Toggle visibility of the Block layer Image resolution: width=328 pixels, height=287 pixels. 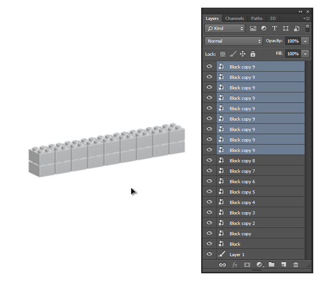209,244
